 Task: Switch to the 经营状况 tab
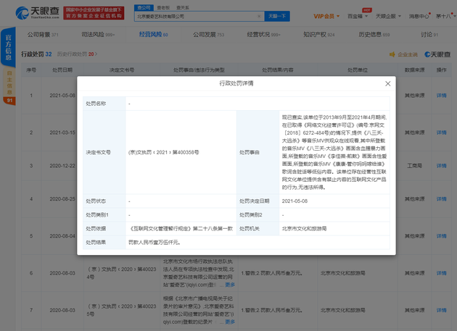coord(263,35)
